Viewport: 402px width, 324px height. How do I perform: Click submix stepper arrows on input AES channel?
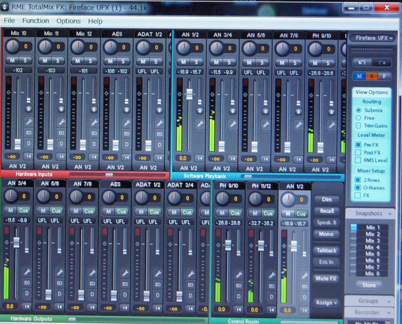click(x=127, y=110)
